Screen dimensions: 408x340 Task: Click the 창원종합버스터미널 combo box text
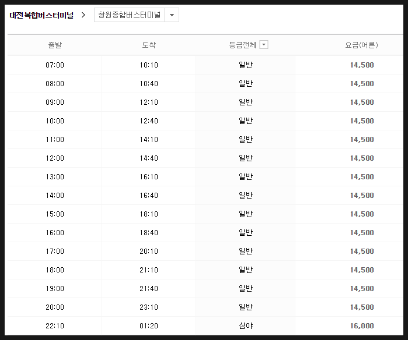tap(130, 15)
